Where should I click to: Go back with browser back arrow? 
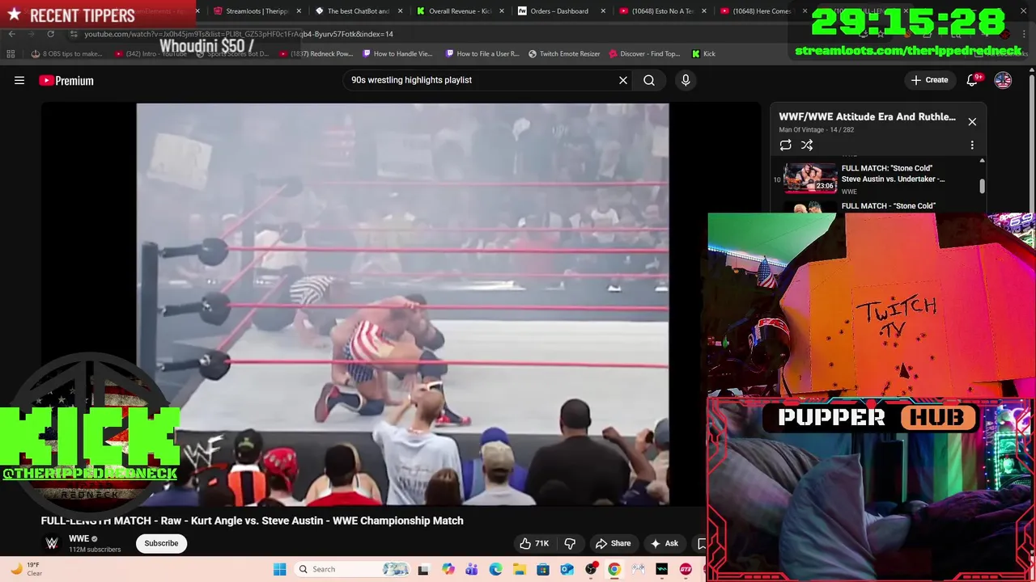(11, 34)
